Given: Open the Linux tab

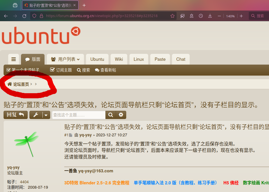Looking at the screenshot, I should 139,59.
